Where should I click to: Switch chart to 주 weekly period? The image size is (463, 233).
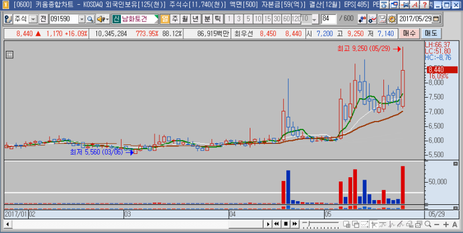click(x=175, y=19)
